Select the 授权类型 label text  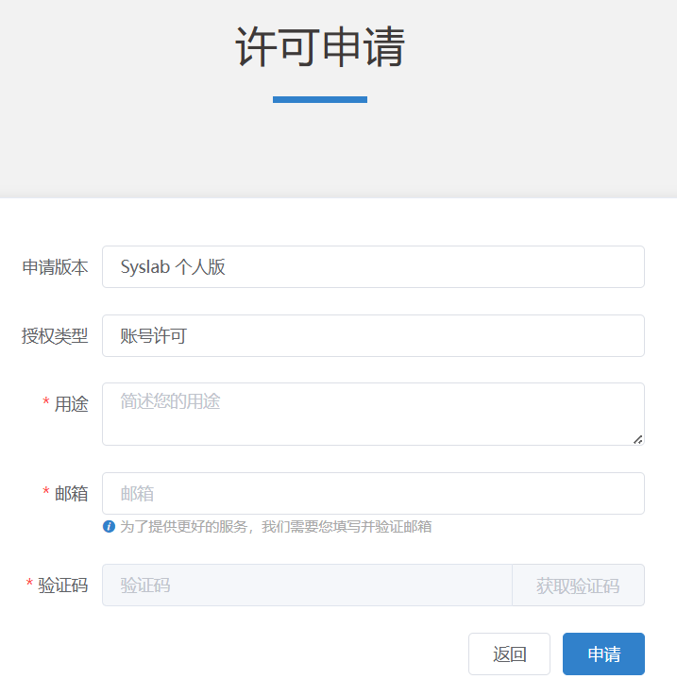[55, 336]
